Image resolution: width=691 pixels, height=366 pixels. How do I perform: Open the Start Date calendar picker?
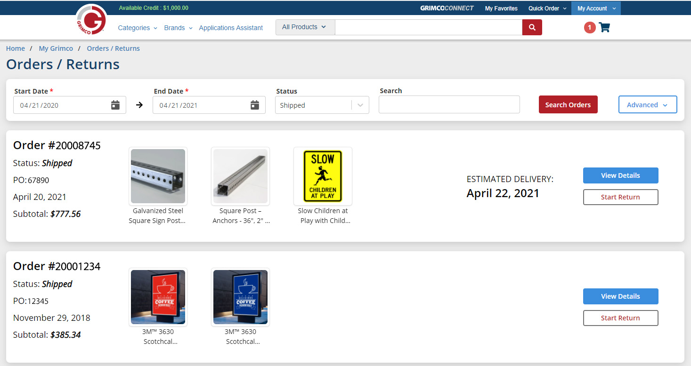pyautogui.click(x=115, y=105)
